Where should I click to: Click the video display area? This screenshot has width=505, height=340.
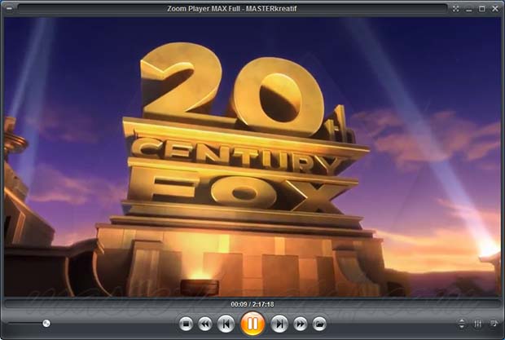(x=253, y=157)
